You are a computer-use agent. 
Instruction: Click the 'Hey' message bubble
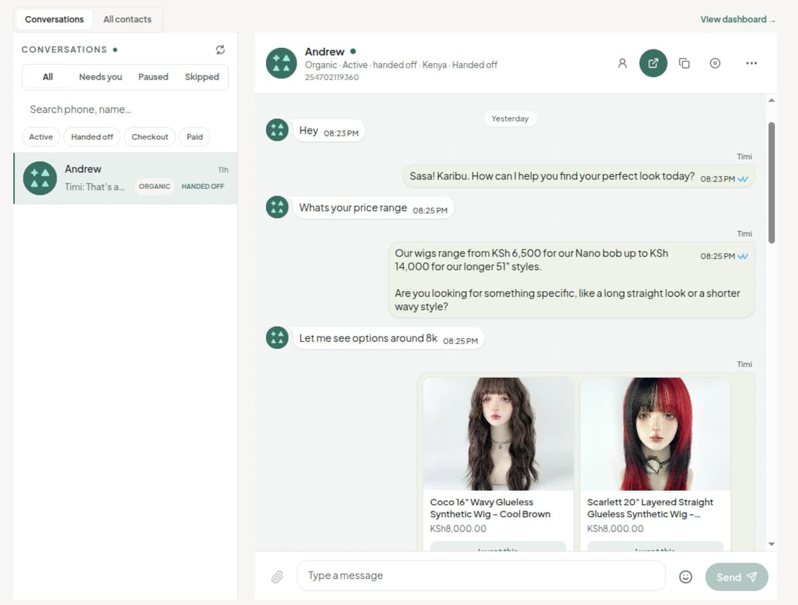point(329,131)
